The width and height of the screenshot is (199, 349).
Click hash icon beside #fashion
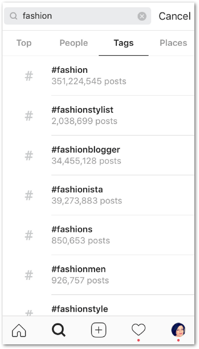[x=29, y=76]
